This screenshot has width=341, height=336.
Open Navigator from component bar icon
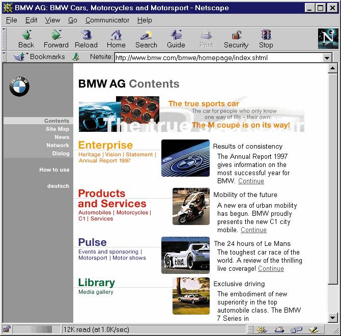coord(262,330)
